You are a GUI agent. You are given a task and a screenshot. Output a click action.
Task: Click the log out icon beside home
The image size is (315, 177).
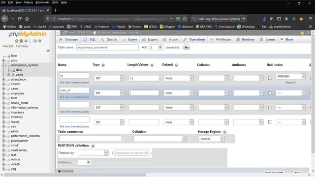(21, 41)
